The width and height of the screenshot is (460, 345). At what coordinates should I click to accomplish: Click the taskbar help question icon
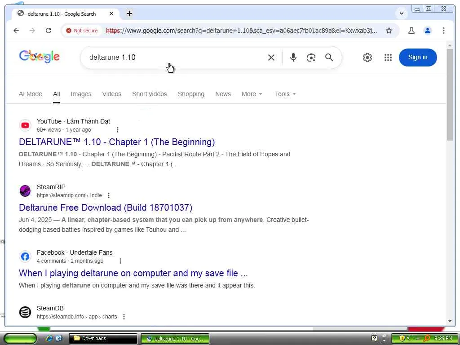(x=374, y=338)
